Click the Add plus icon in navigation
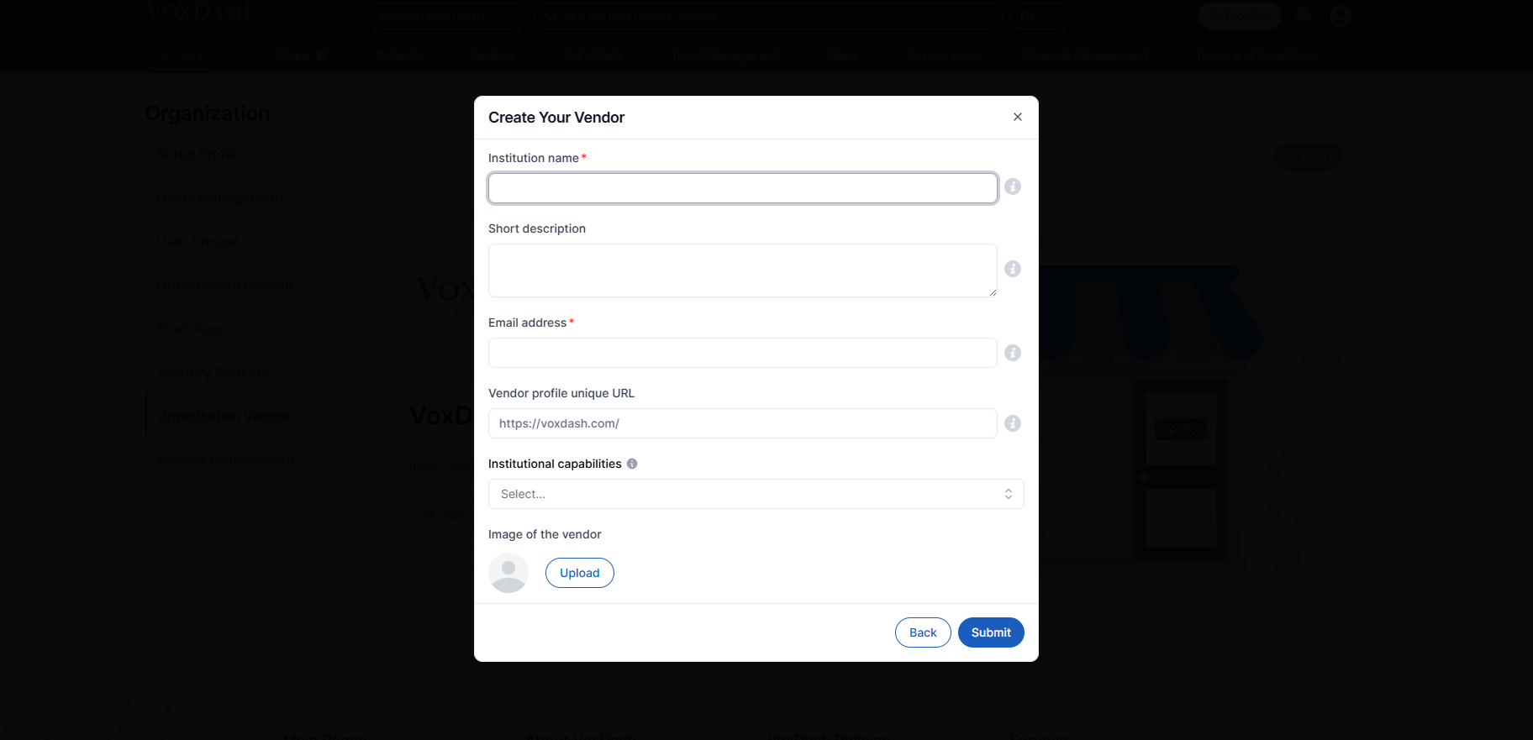Viewport: 1533px width, 740px height. (x=166, y=55)
